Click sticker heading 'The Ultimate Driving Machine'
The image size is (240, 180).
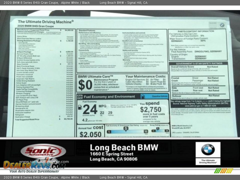[45, 22]
